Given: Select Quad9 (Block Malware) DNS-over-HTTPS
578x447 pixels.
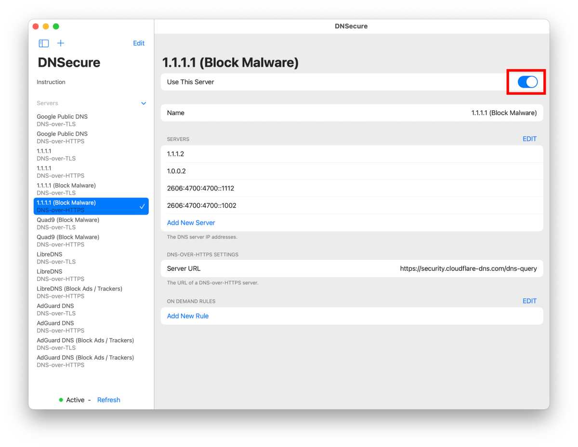Looking at the screenshot, I should [x=68, y=241].
